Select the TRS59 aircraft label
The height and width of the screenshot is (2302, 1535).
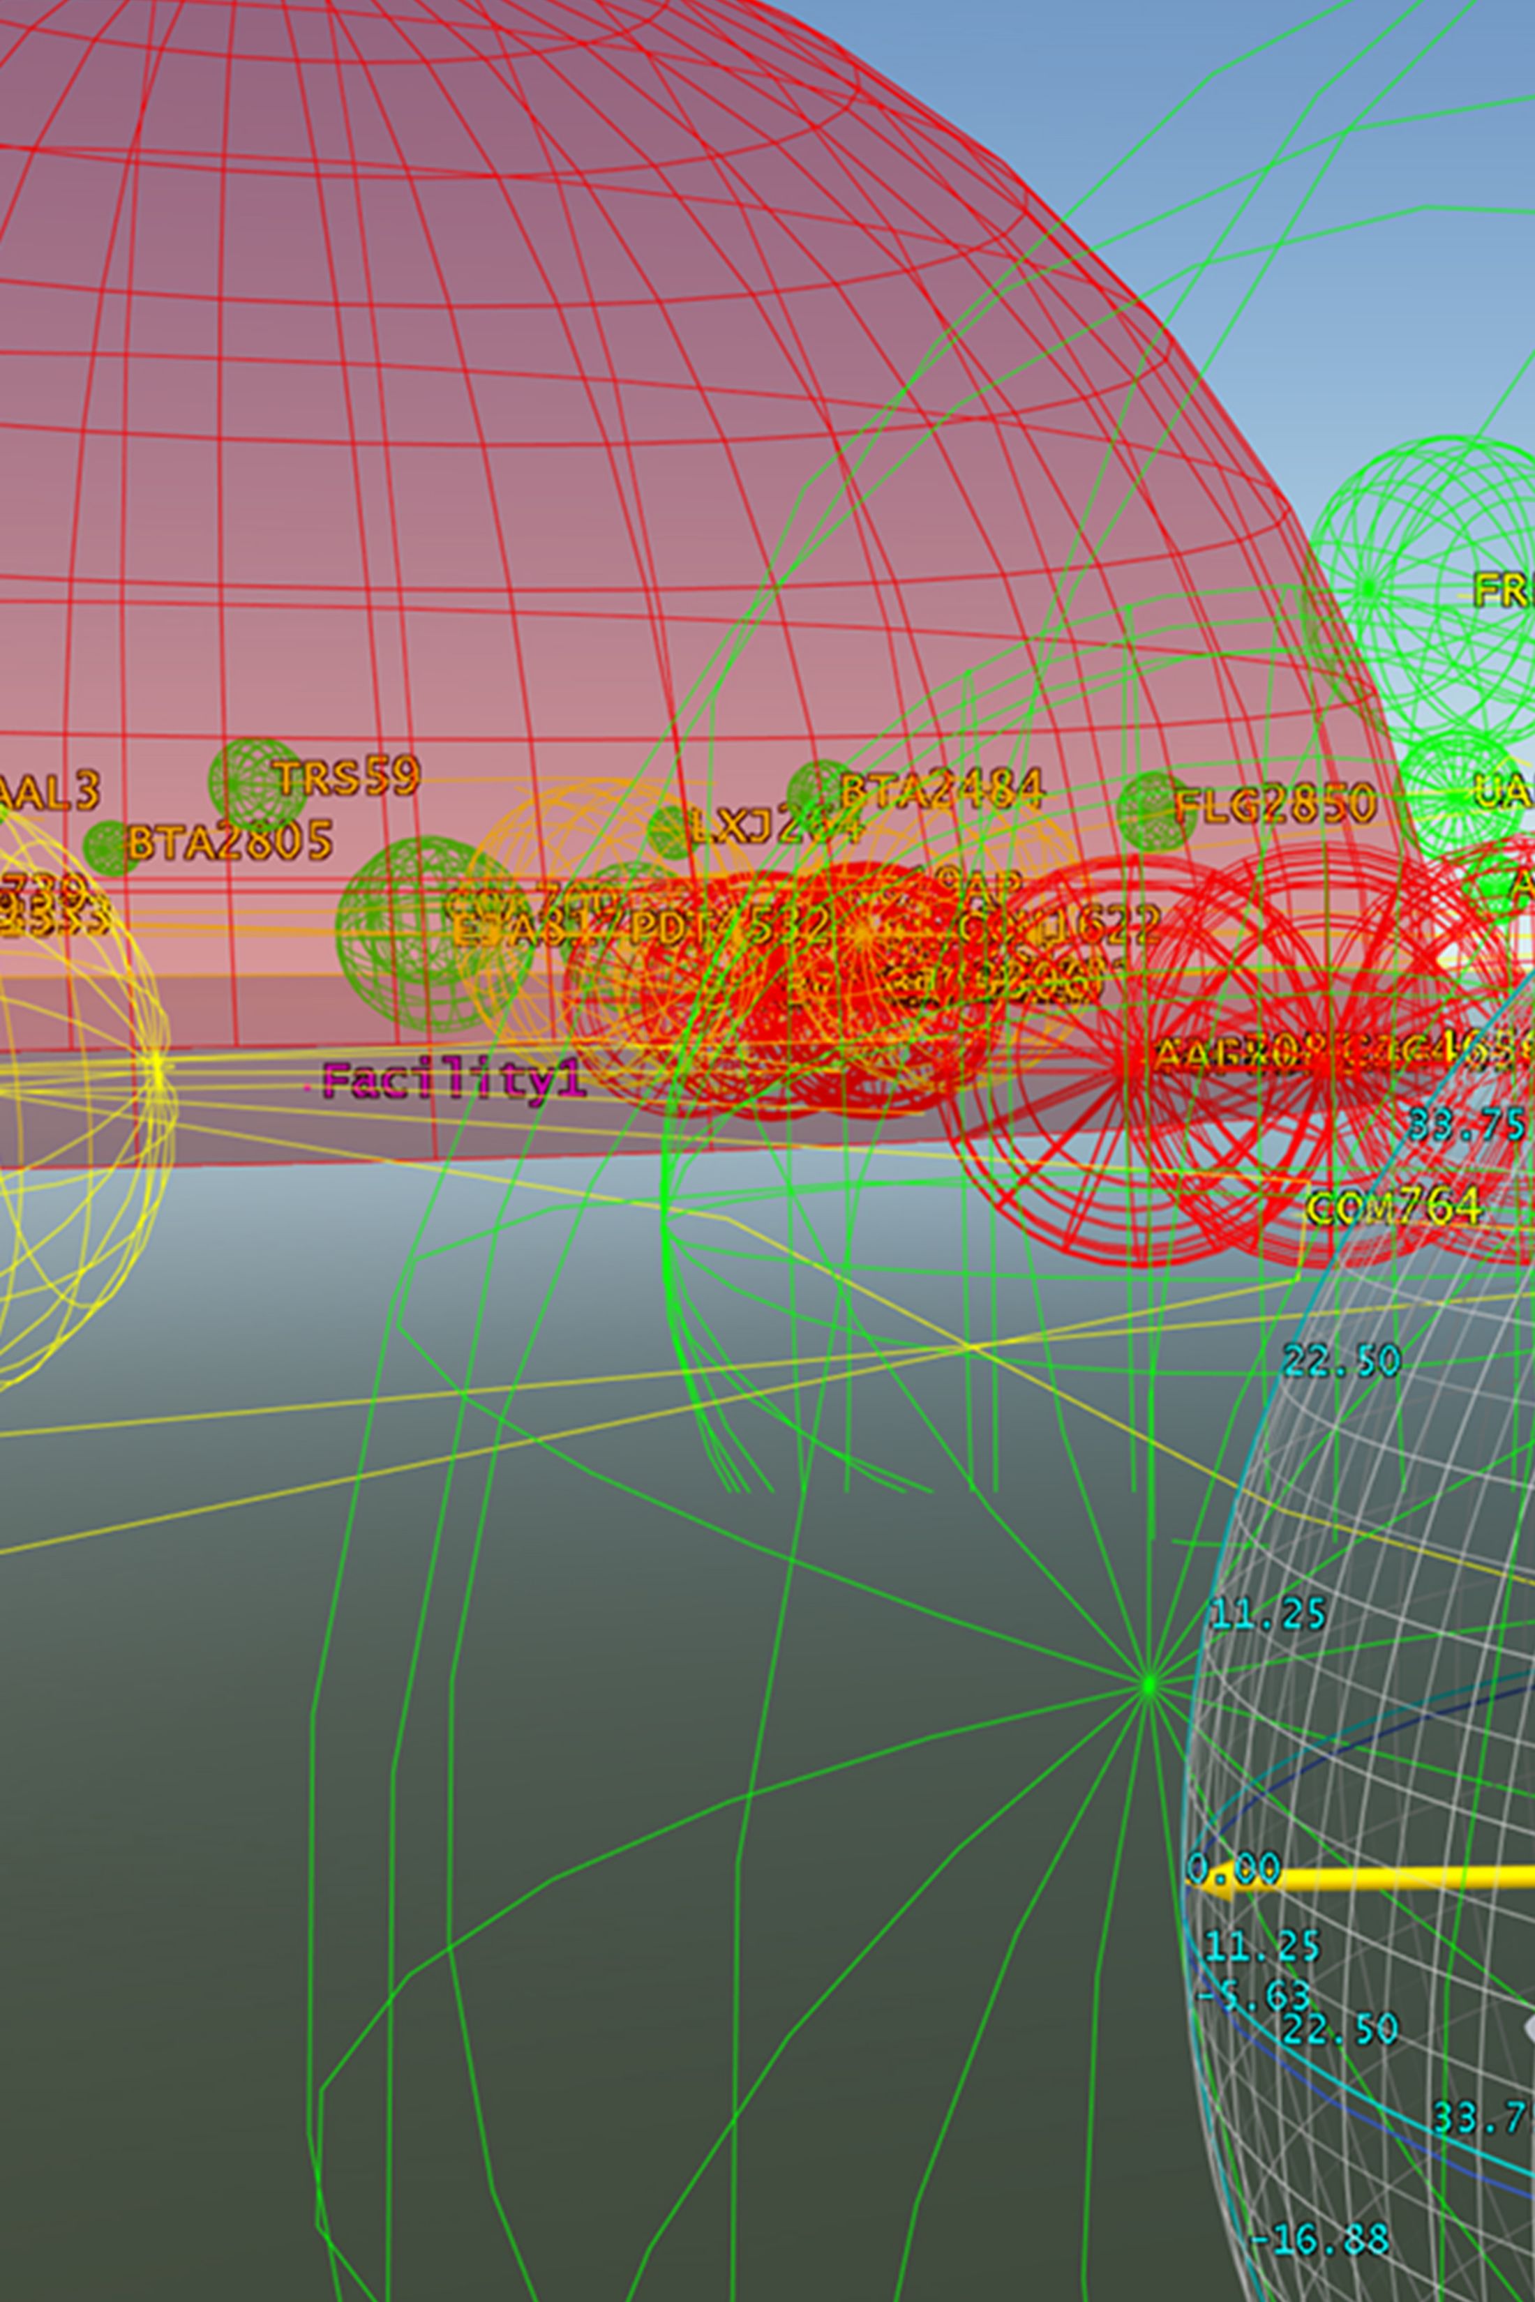[347, 777]
